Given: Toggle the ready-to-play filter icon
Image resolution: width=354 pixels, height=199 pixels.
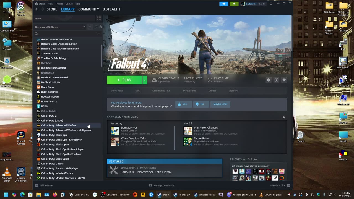Looking at the screenshot, I should click(101, 27).
